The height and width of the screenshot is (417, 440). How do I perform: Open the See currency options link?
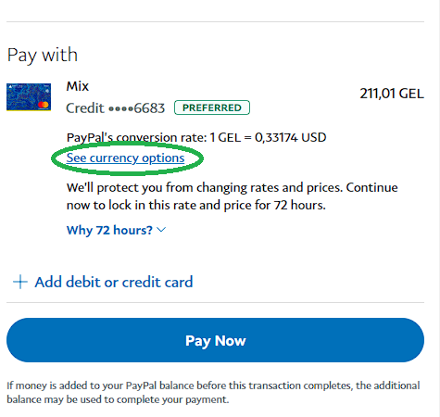click(x=125, y=158)
